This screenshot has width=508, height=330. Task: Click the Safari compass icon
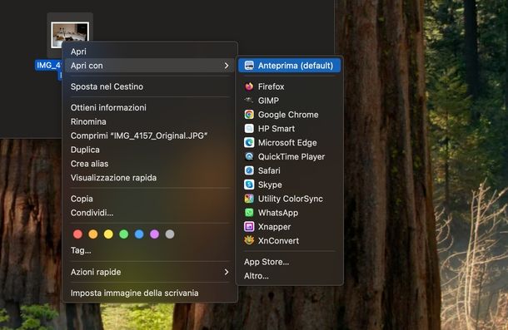[x=249, y=170]
